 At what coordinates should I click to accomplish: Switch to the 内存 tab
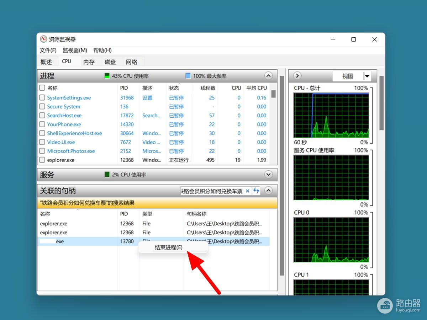click(x=89, y=62)
